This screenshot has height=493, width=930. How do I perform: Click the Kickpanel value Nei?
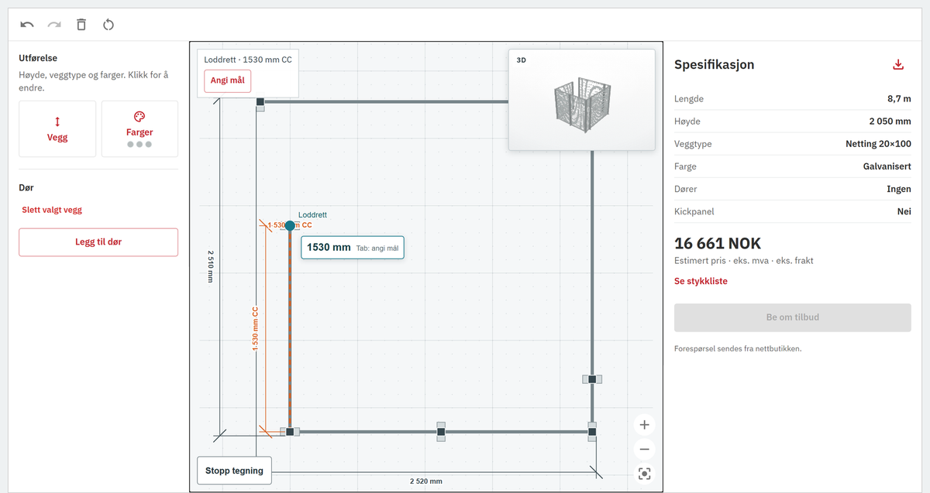click(x=904, y=211)
